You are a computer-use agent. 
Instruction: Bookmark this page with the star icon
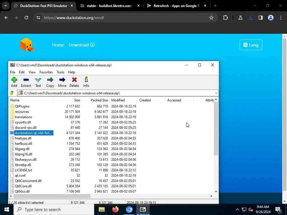[211, 18]
